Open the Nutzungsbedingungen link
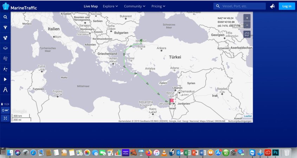297x158 pixels. tap(240, 121)
